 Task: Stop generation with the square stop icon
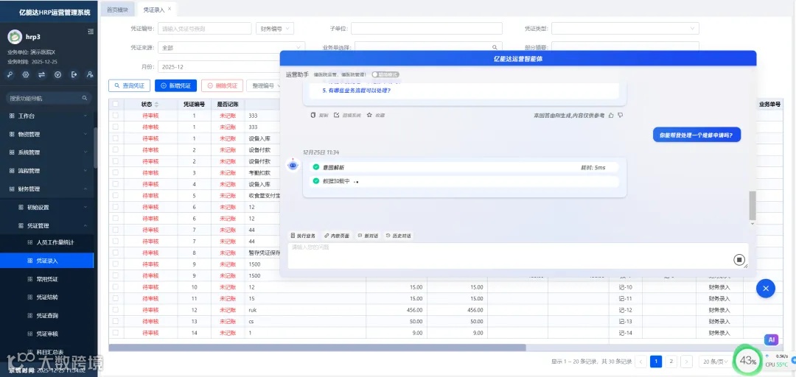pyautogui.click(x=739, y=260)
